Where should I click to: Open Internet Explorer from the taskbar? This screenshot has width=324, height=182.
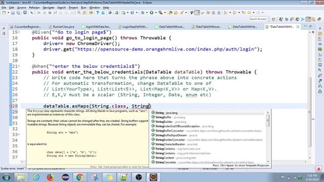36,177
